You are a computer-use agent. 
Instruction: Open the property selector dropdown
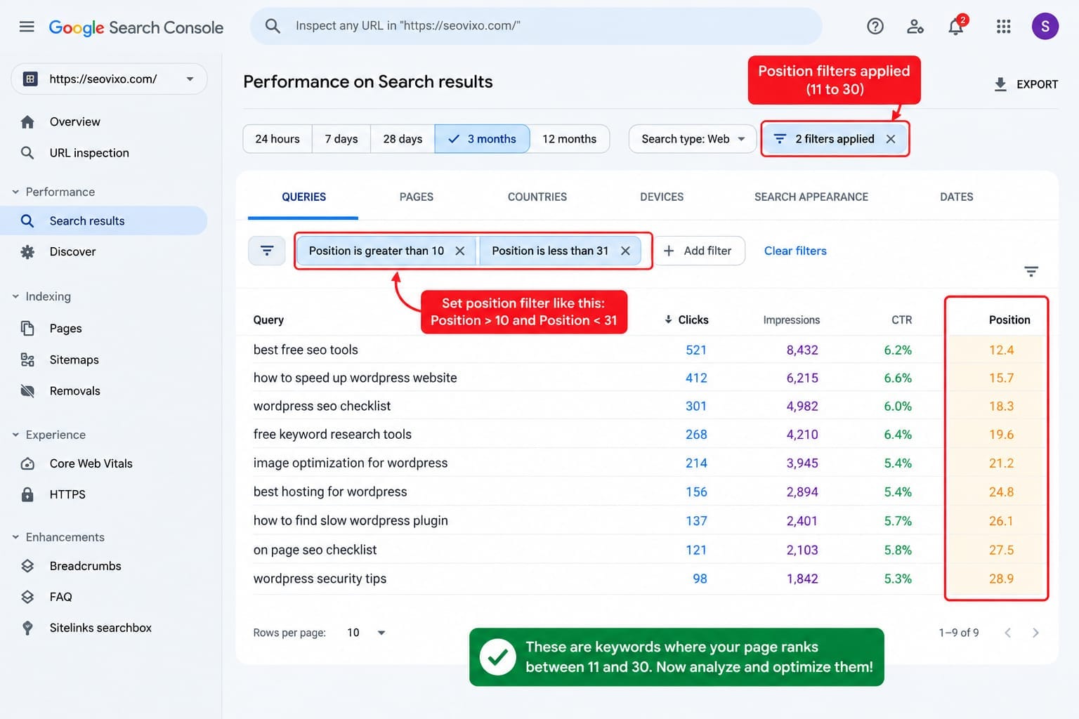[109, 79]
